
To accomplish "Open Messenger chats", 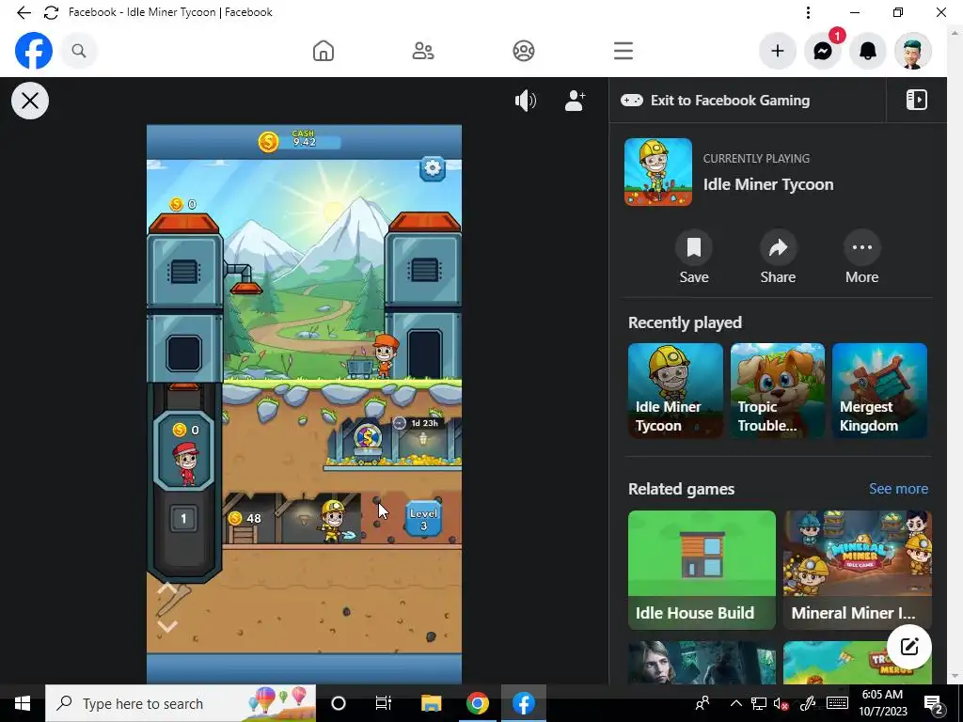I will tap(822, 51).
